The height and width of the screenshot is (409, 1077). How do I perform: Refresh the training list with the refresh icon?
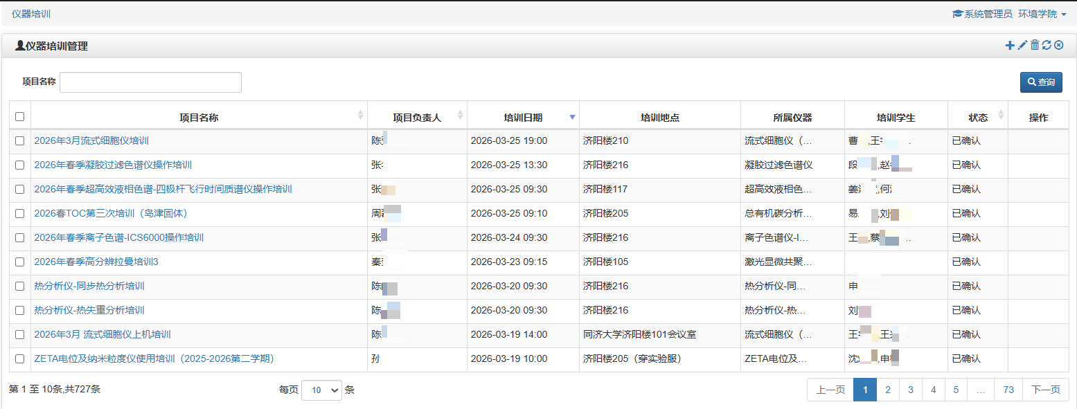coord(1047,45)
